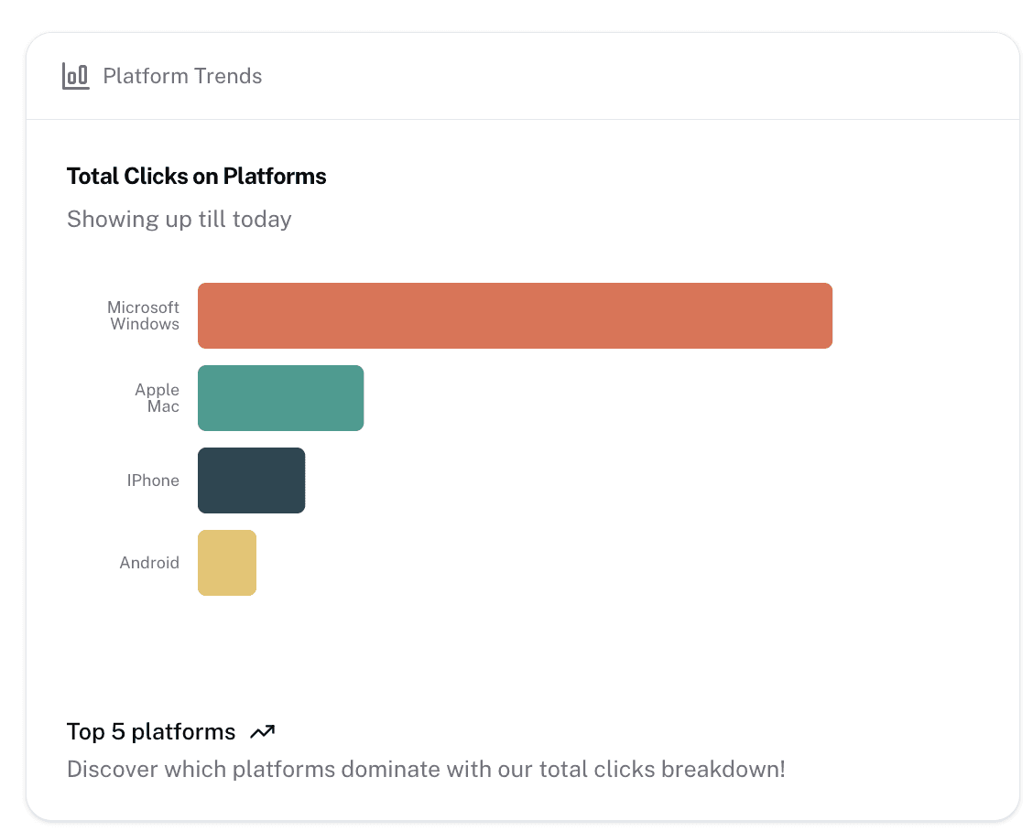The image size is (1033, 831).
Task: Click the Top 5 platforms text
Action: click(151, 731)
